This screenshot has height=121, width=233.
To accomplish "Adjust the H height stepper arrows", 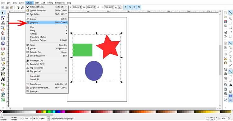I will [x=113, y=7].
